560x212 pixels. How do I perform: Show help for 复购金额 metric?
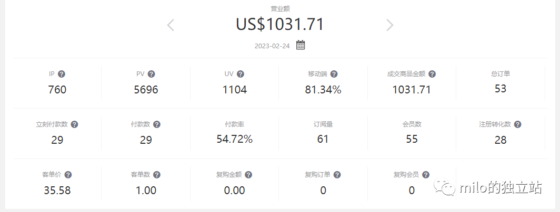pos(248,175)
